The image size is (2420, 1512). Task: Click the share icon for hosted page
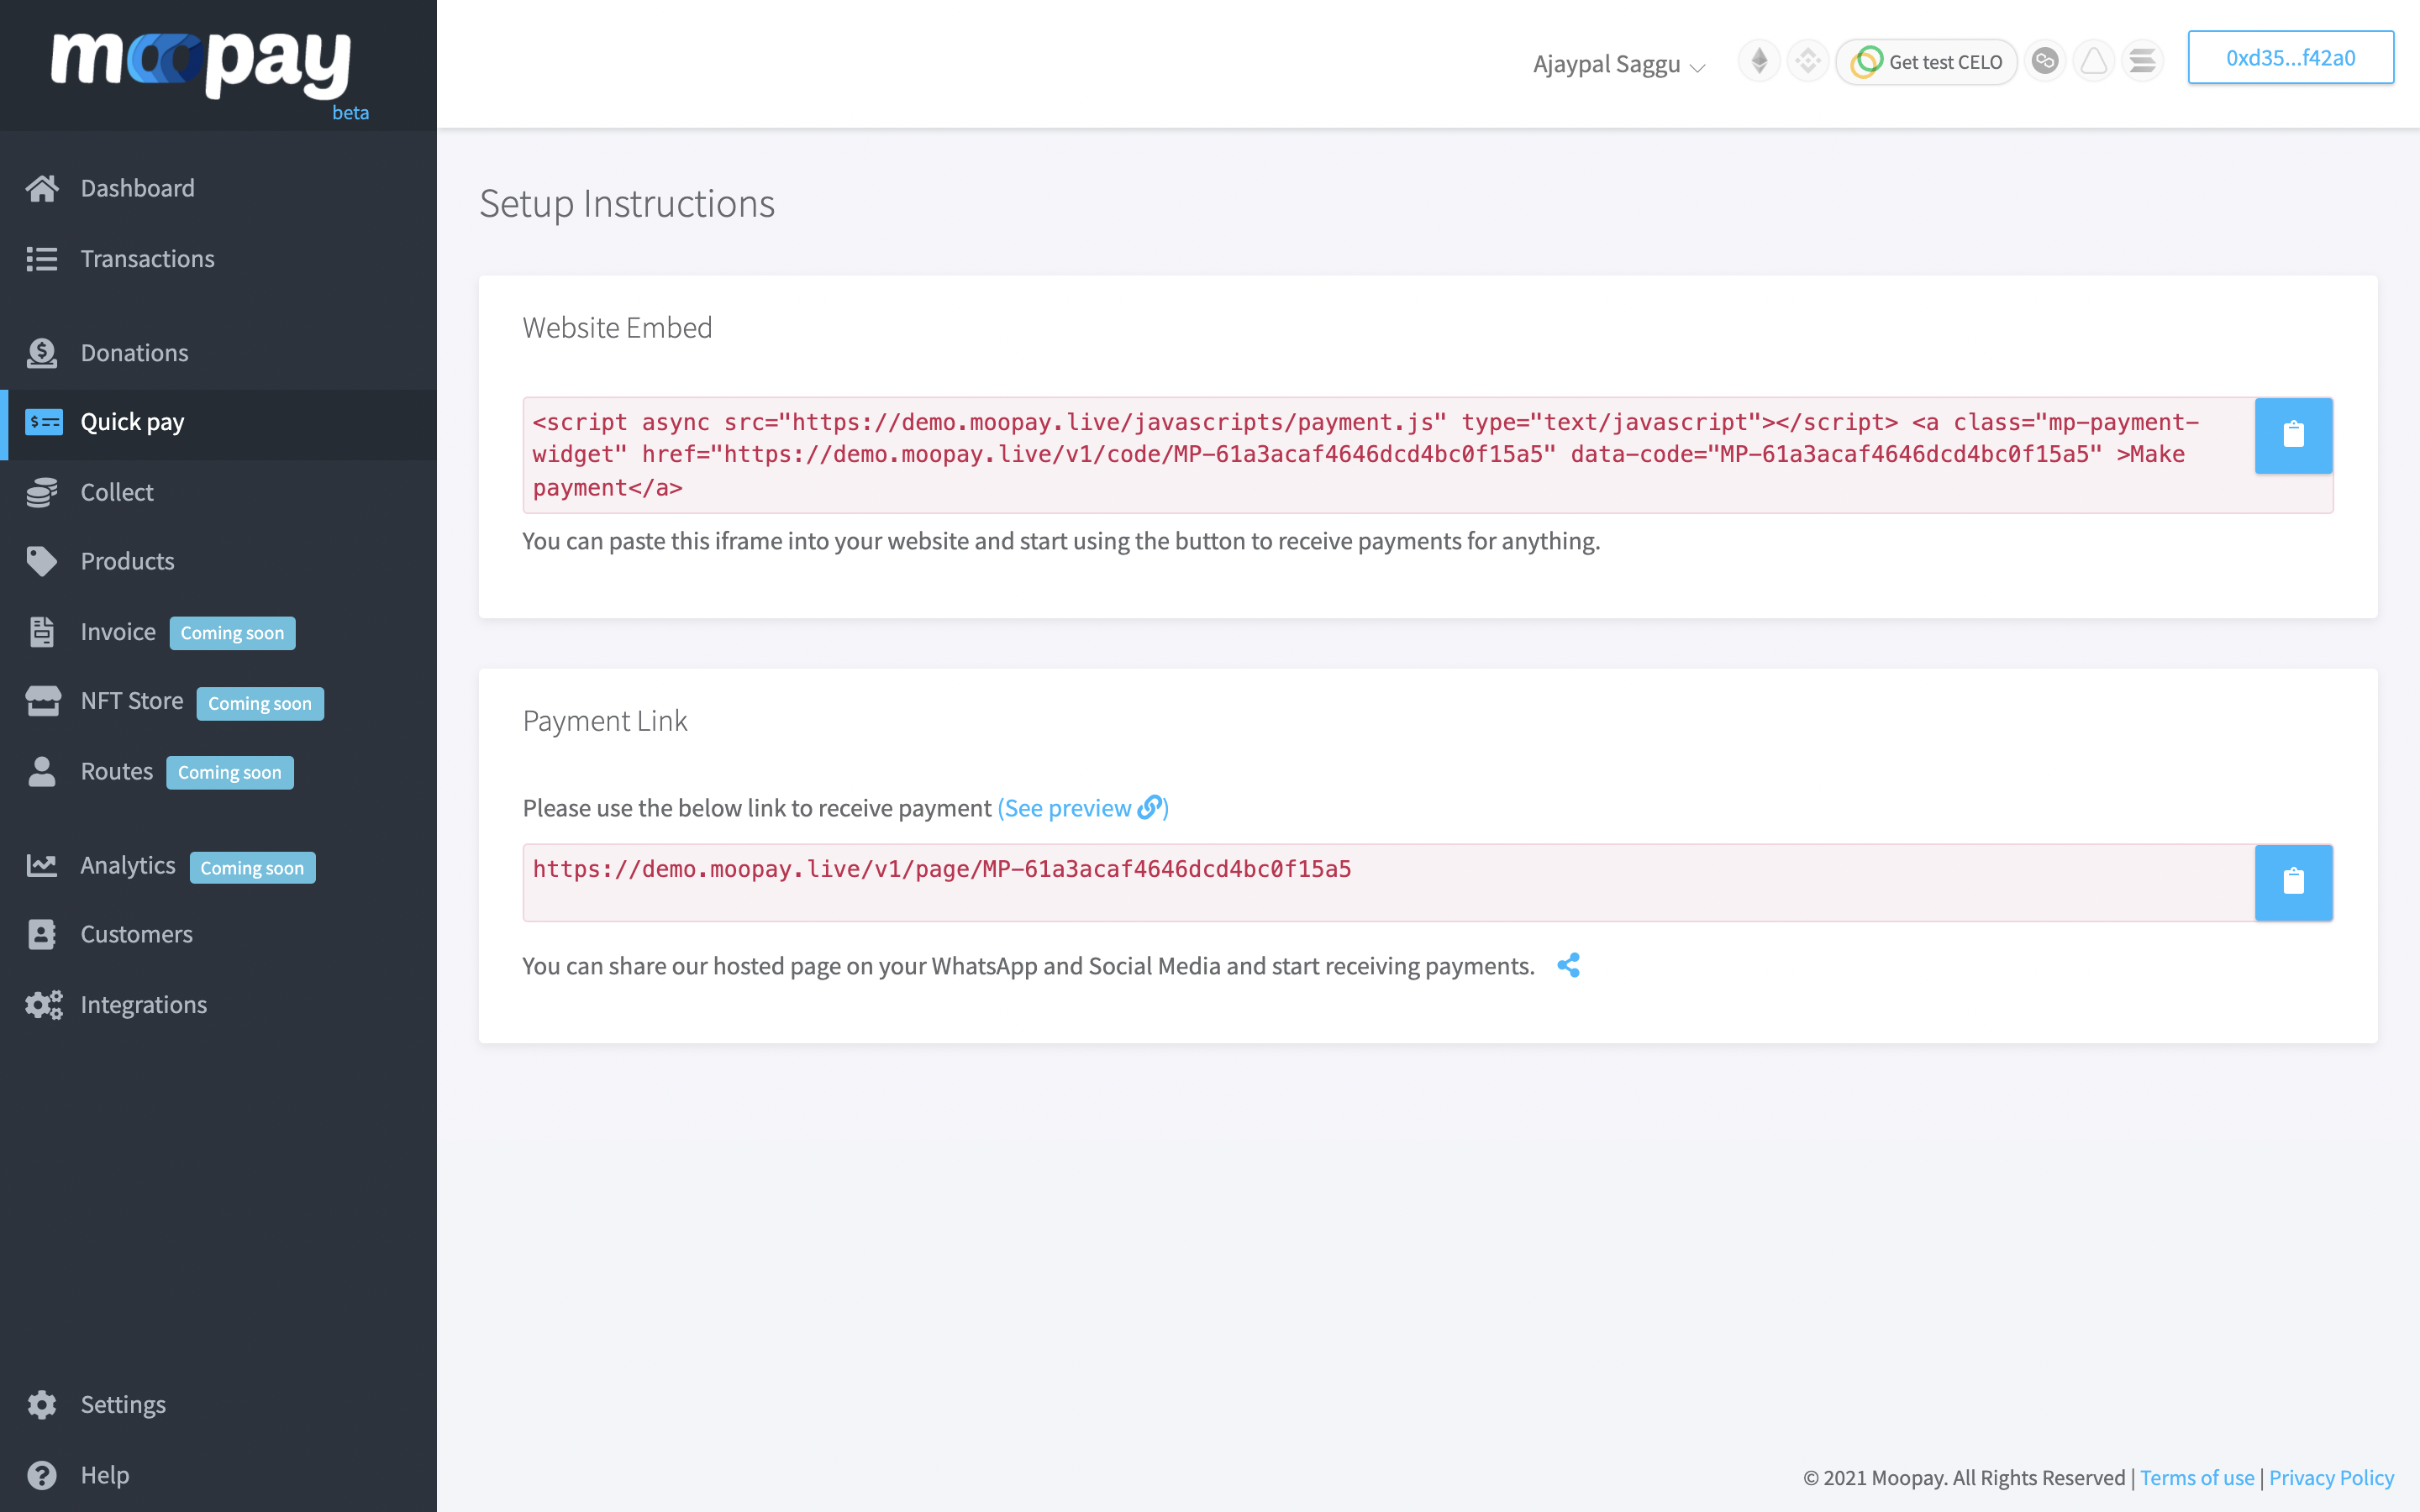coord(1568,965)
